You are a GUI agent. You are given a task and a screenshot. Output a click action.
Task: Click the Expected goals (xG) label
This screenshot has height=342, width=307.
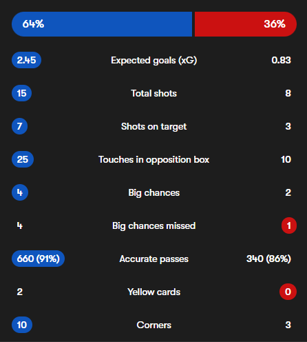coord(154,61)
